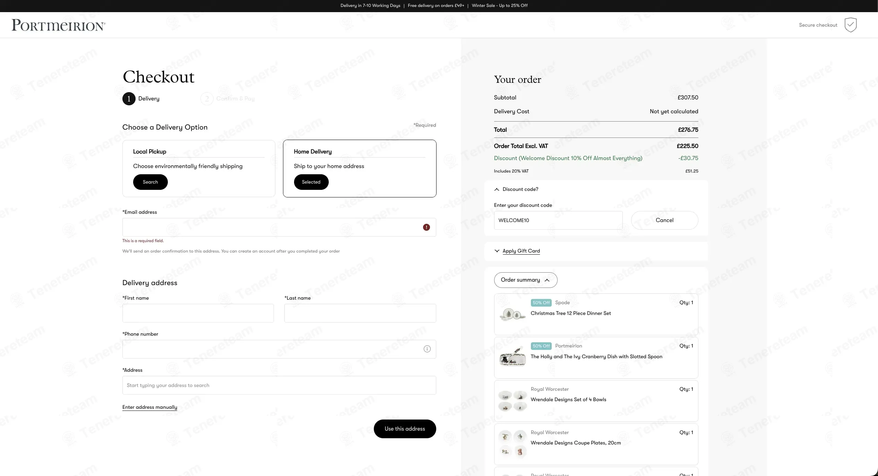Focus the Email address field
The height and width of the screenshot is (476, 878).
point(279,227)
